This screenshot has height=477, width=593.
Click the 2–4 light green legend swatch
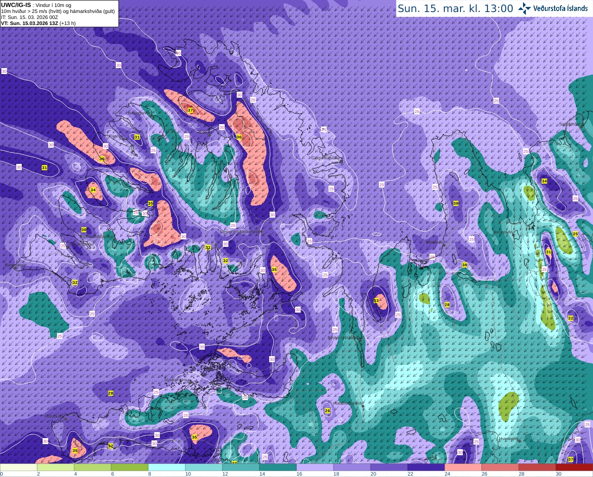click(x=56, y=467)
